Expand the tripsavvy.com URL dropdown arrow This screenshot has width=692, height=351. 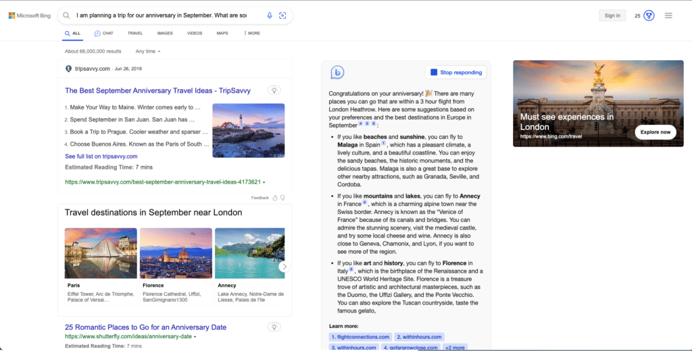point(264,182)
